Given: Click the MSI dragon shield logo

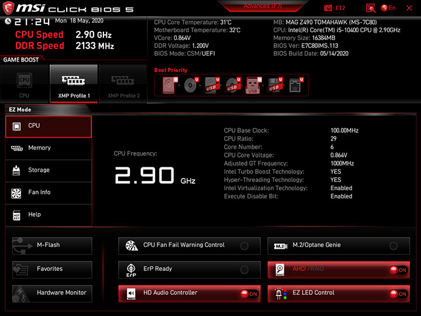Looking at the screenshot, I should pyautogui.click(x=8, y=8).
